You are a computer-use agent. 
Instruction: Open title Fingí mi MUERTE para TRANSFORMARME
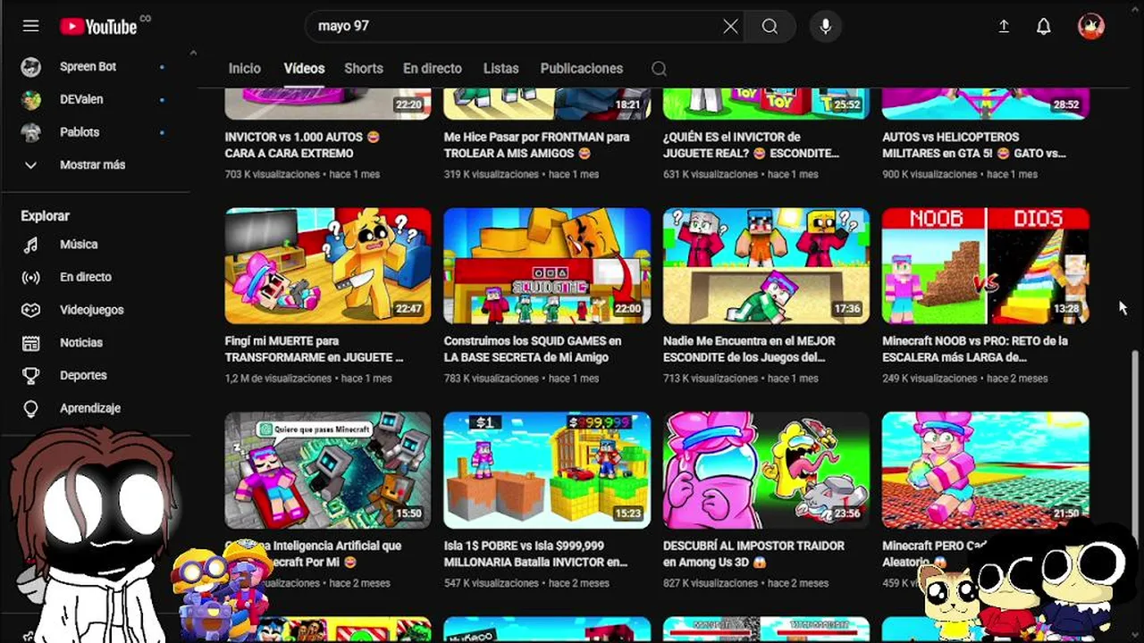pyautogui.click(x=314, y=349)
